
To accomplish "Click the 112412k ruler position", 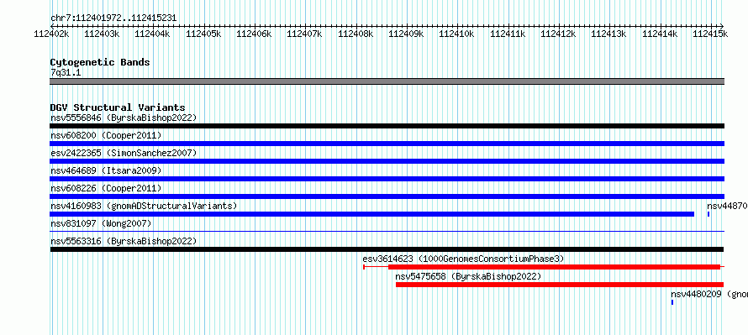I will [x=559, y=34].
